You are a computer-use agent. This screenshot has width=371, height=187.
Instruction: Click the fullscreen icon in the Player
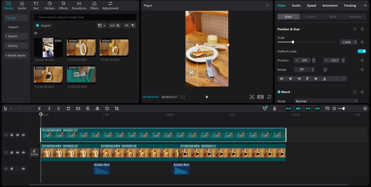click(269, 97)
